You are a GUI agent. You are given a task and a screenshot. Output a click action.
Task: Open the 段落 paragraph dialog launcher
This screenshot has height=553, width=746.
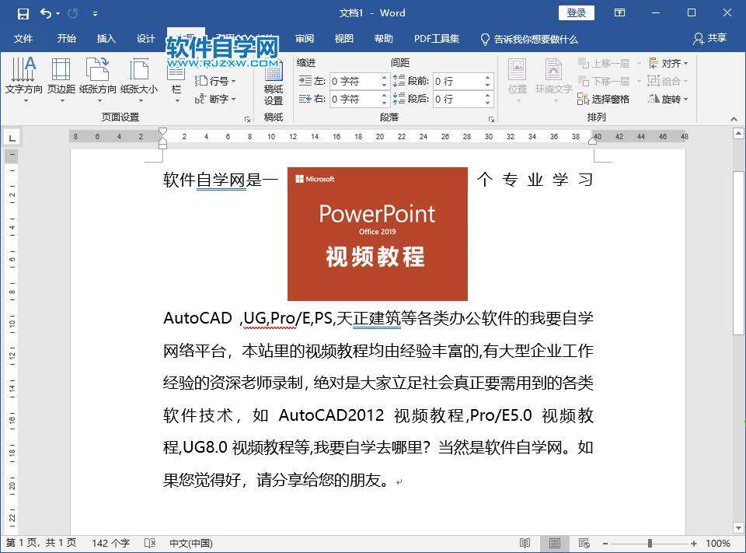(x=491, y=119)
